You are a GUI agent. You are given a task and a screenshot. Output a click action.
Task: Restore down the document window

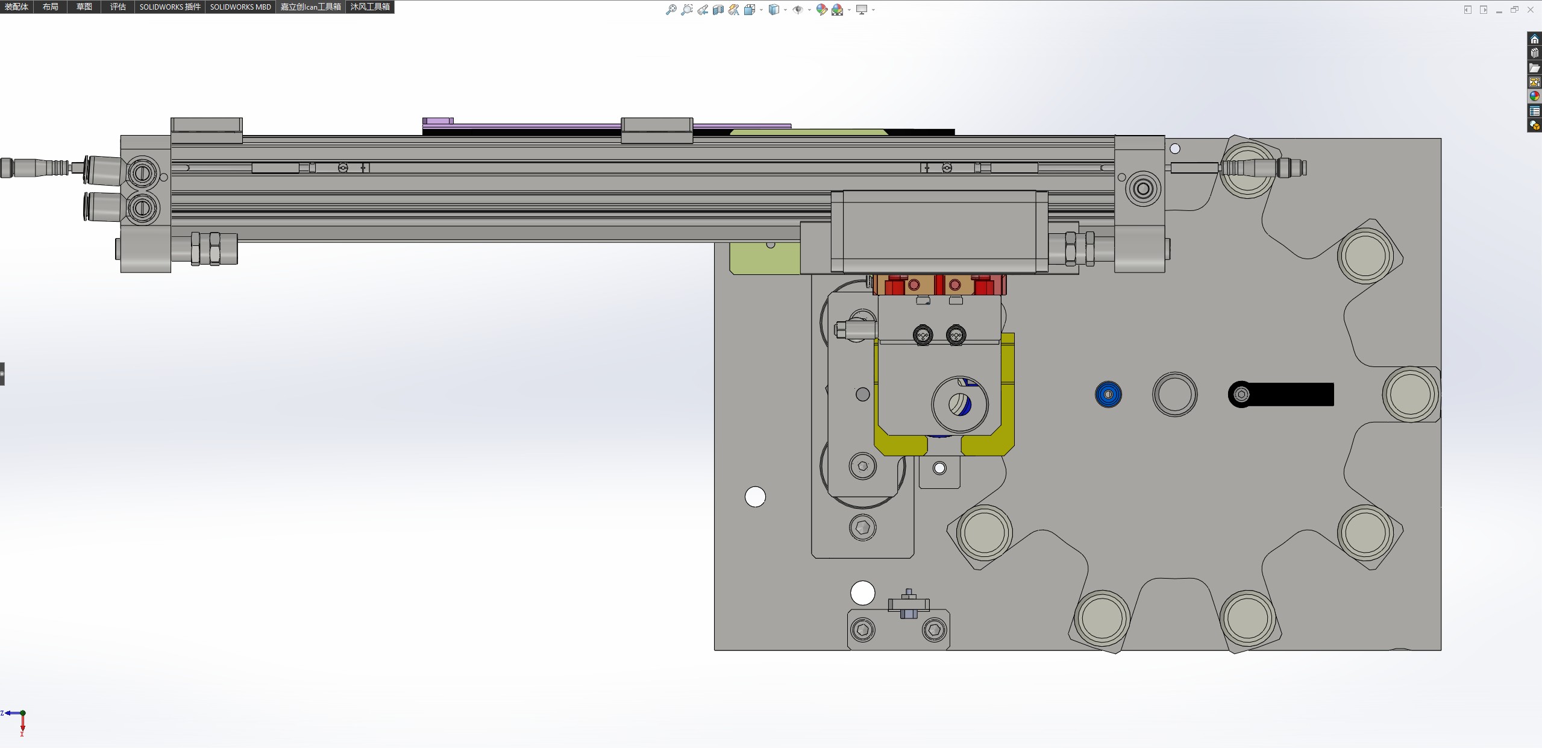point(1514,10)
